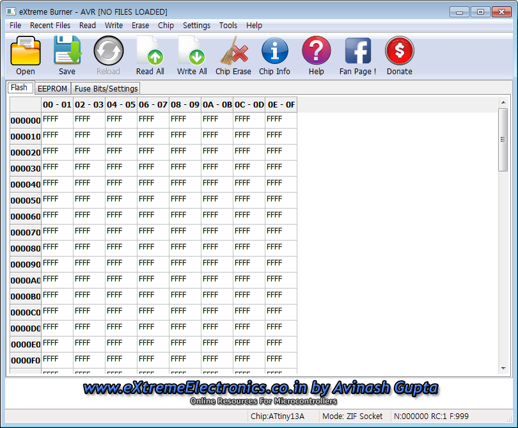Open the Tools menu
Screen dimensions: 518x428
click(228, 26)
